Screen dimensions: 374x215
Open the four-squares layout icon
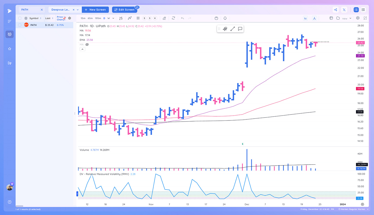(x=138, y=18)
